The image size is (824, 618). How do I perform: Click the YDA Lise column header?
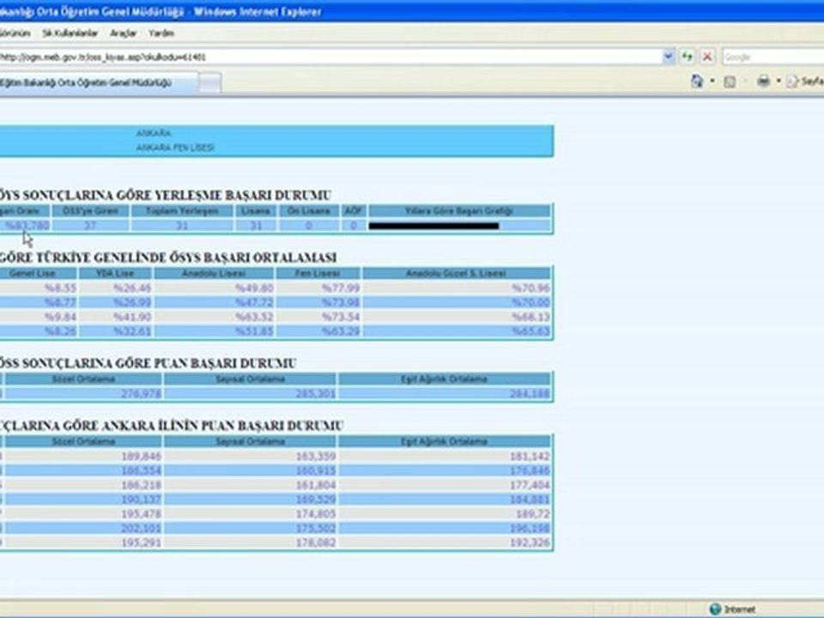[115, 273]
